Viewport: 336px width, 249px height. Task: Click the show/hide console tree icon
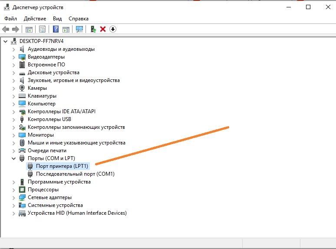point(29,29)
